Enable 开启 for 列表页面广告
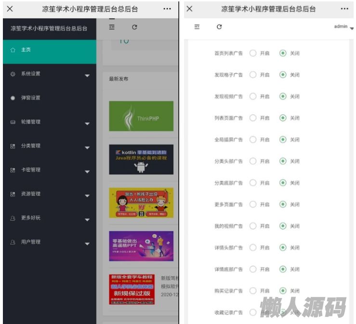The width and height of the screenshot is (356, 324). click(x=253, y=118)
